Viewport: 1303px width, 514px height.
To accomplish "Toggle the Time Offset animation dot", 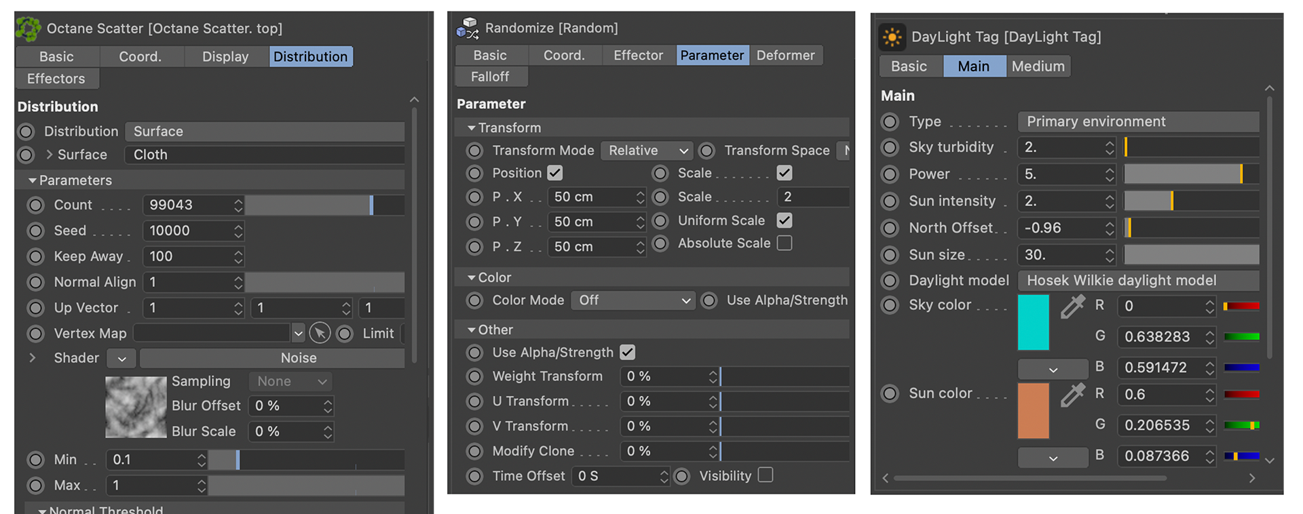I will [x=474, y=477].
